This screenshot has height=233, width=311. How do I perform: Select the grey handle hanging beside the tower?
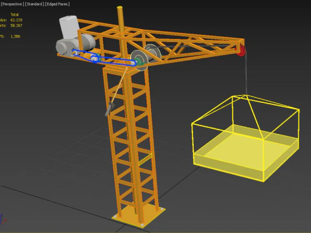(109, 109)
